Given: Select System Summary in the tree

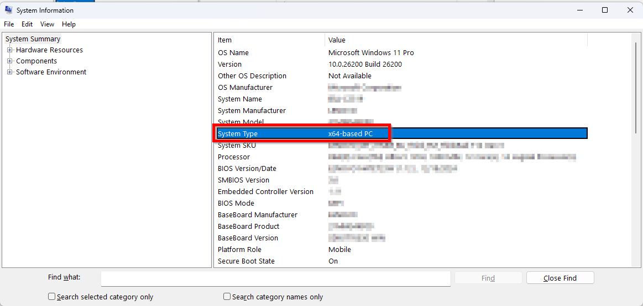Looking at the screenshot, I should 33,39.
